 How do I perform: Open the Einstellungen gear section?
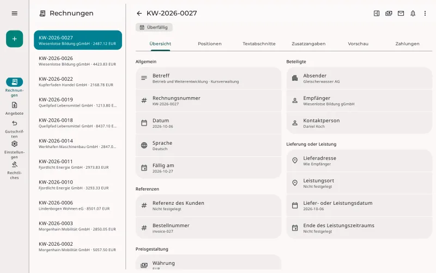click(x=15, y=150)
